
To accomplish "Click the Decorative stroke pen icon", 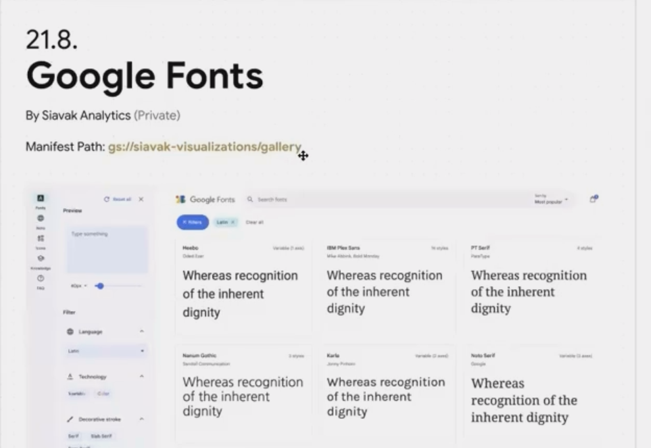I will tap(70, 420).
